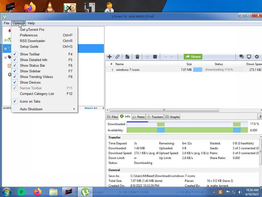Expand the Labels tree node in sidebar
This screenshot has height=197, width=262.
(x=5, y=57)
